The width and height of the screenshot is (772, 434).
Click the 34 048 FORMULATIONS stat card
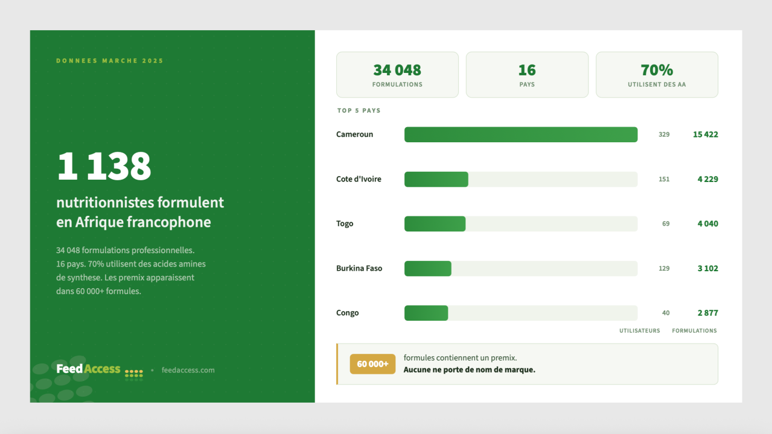point(397,74)
